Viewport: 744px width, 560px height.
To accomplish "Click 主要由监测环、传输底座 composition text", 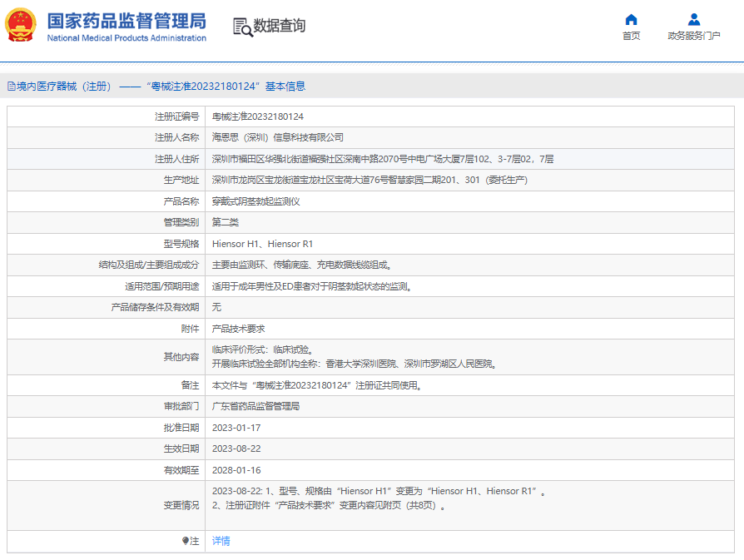I will (x=301, y=265).
